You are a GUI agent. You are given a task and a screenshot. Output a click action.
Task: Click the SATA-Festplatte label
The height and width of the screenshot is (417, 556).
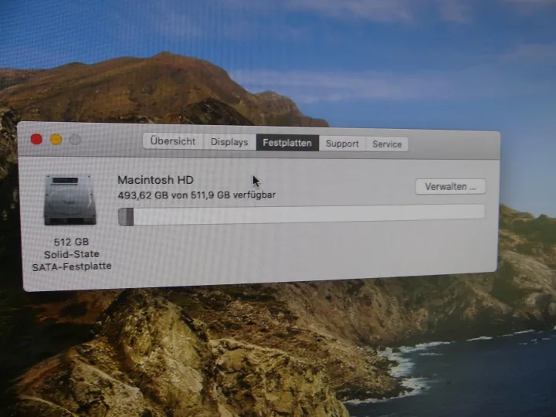pos(72,266)
